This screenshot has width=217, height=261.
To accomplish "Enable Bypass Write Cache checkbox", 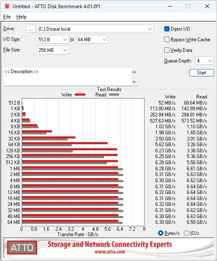I will (x=167, y=40).
